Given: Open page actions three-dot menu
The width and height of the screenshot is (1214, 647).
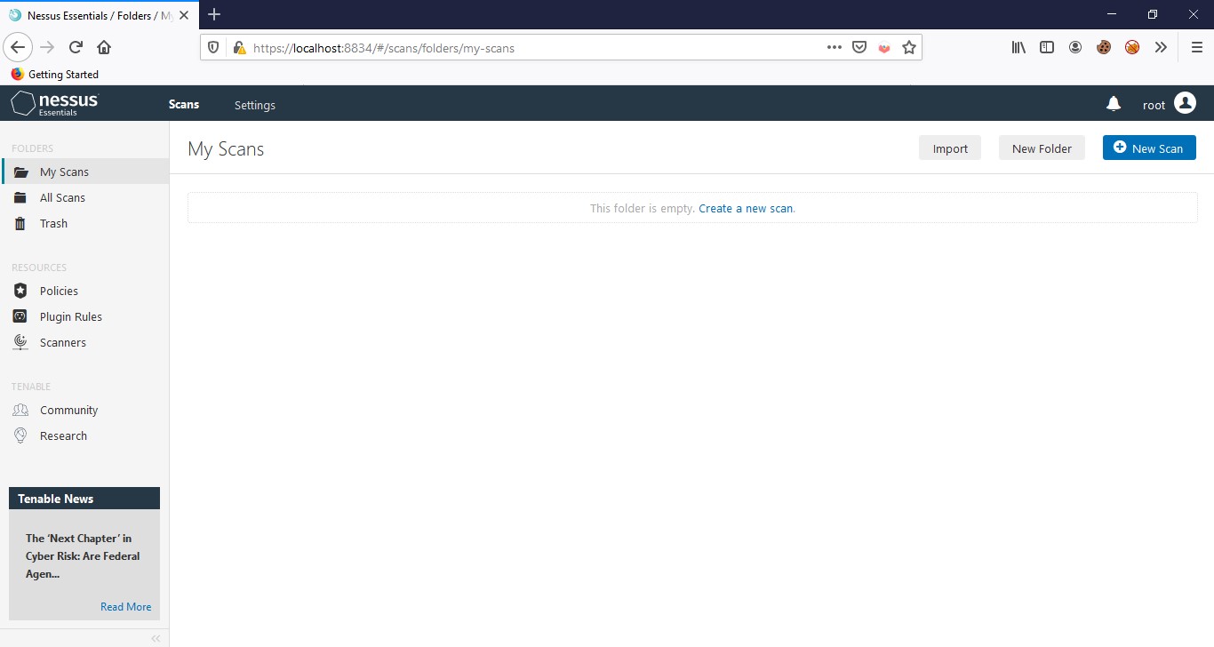Looking at the screenshot, I should pyautogui.click(x=834, y=48).
